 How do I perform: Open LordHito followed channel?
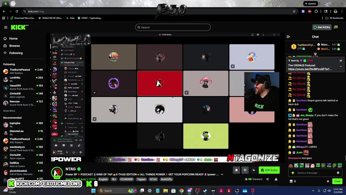point(23,79)
